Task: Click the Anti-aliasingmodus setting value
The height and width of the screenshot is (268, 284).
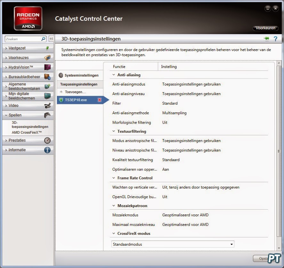Action: 191,84
